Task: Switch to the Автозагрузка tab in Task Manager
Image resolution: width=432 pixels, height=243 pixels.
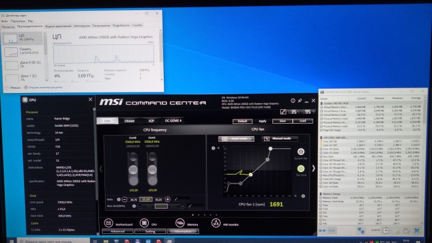Action: click(82, 26)
